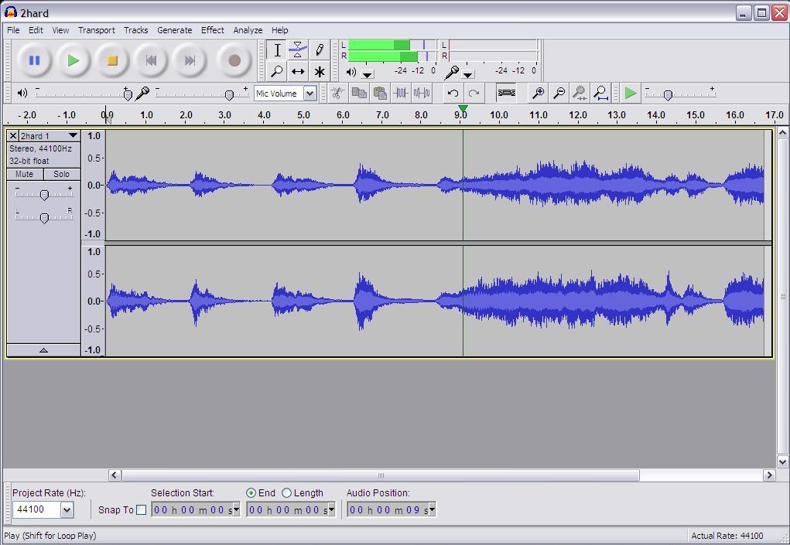Select the Envelope tool
Viewport: 790px width, 545px height.
(298, 50)
